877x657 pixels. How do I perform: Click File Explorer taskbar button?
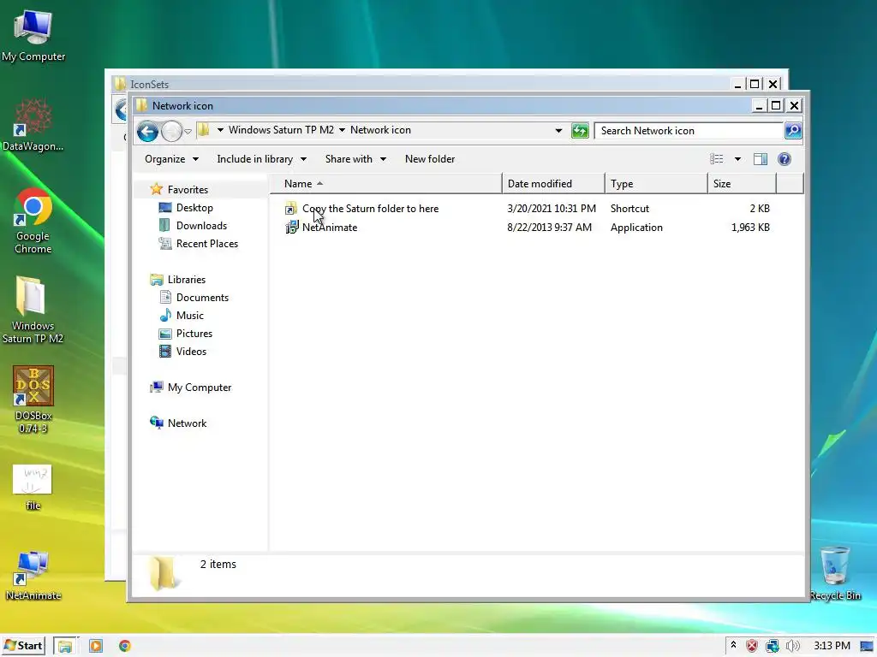(x=65, y=647)
